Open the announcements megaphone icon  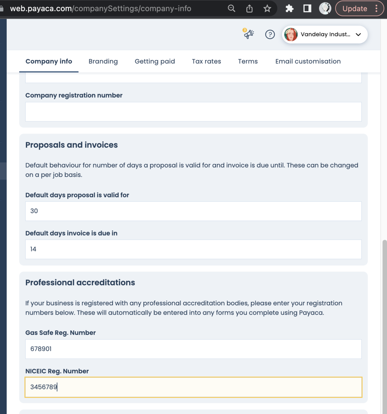249,34
